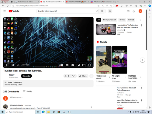Image resolution: width=152 pixels, height=114 pixels.
Task: Open the Create video button
Action: pyautogui.click(x=128, y=11)
